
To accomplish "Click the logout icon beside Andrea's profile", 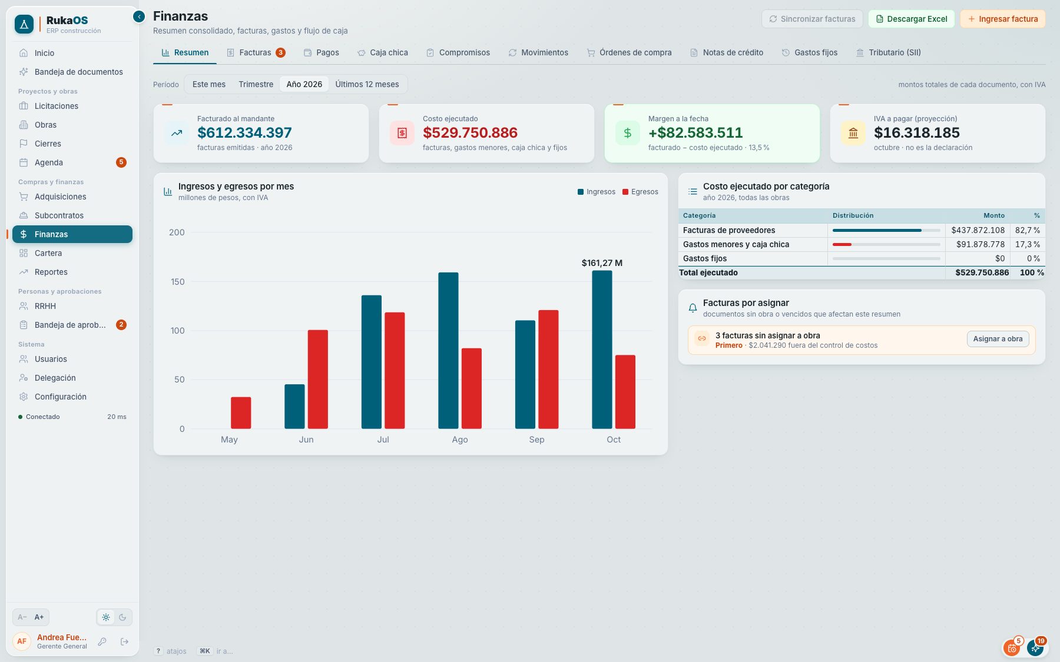I will (124, 641).
